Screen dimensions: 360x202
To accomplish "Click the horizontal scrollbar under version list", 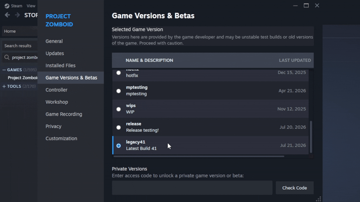I will point(199,156).
